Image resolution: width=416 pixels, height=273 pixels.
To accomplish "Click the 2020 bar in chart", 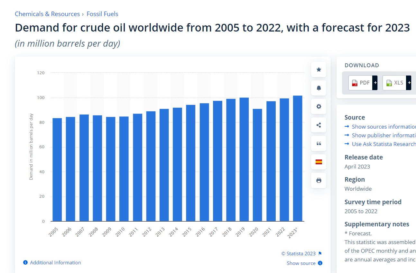I will tap(257, 165).
